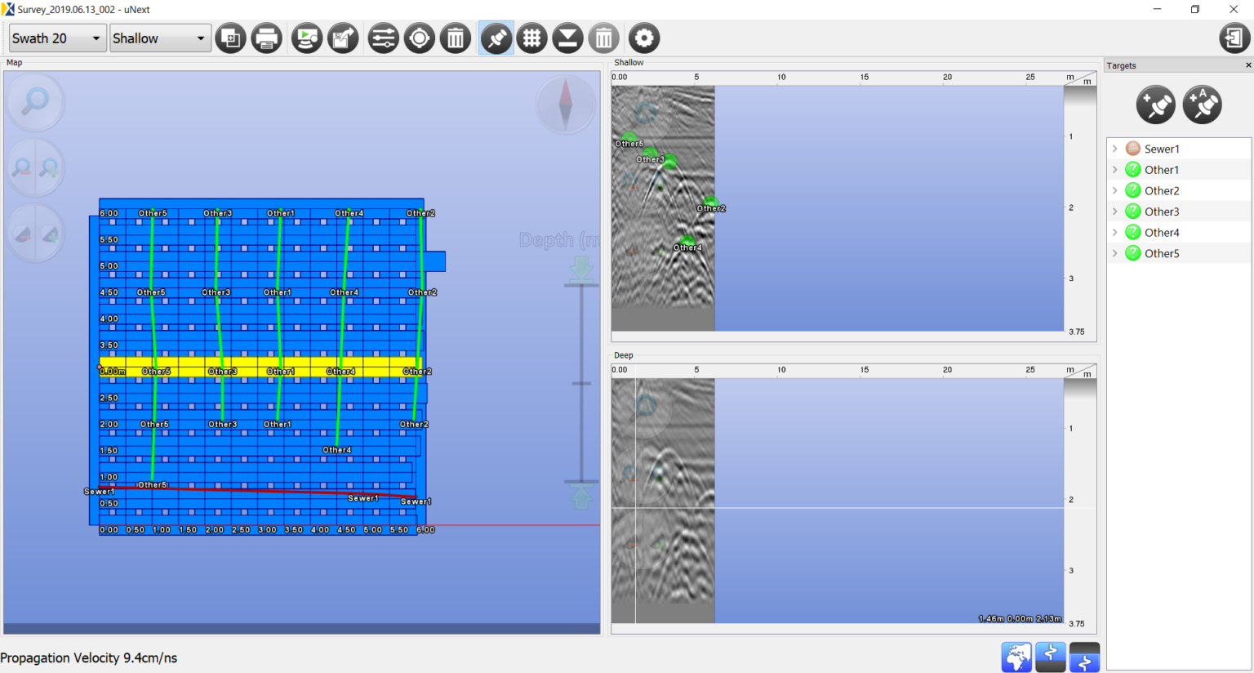Click the add target pin icon in Targets panel
Image resolution: width=1254 pixels, height=673 pixels.
tap(1155, 105)
